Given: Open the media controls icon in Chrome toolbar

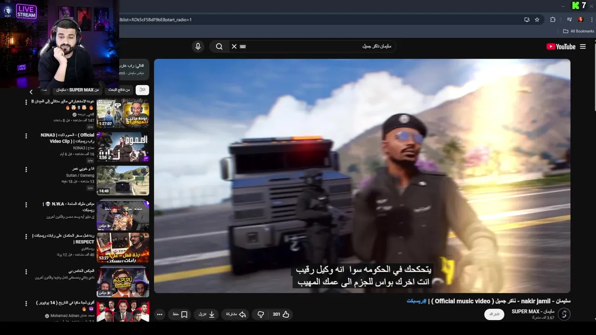Looking at the screenshot, I should click(x=569, y=20).
